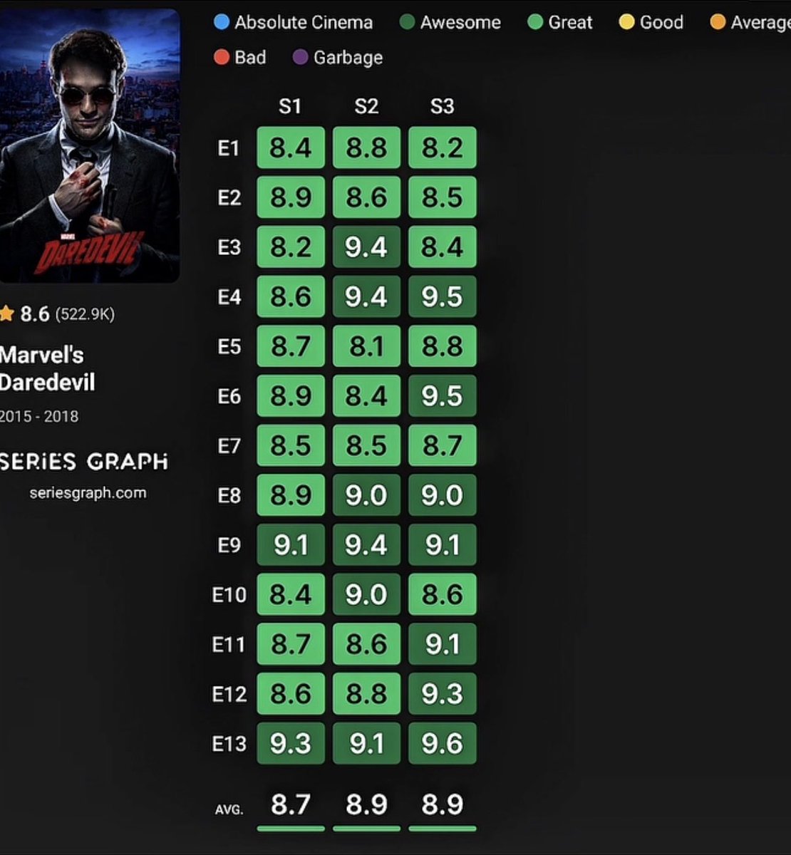Click the orange star rating icon
Screen dimensions: 791x855
tap(7, 313)
